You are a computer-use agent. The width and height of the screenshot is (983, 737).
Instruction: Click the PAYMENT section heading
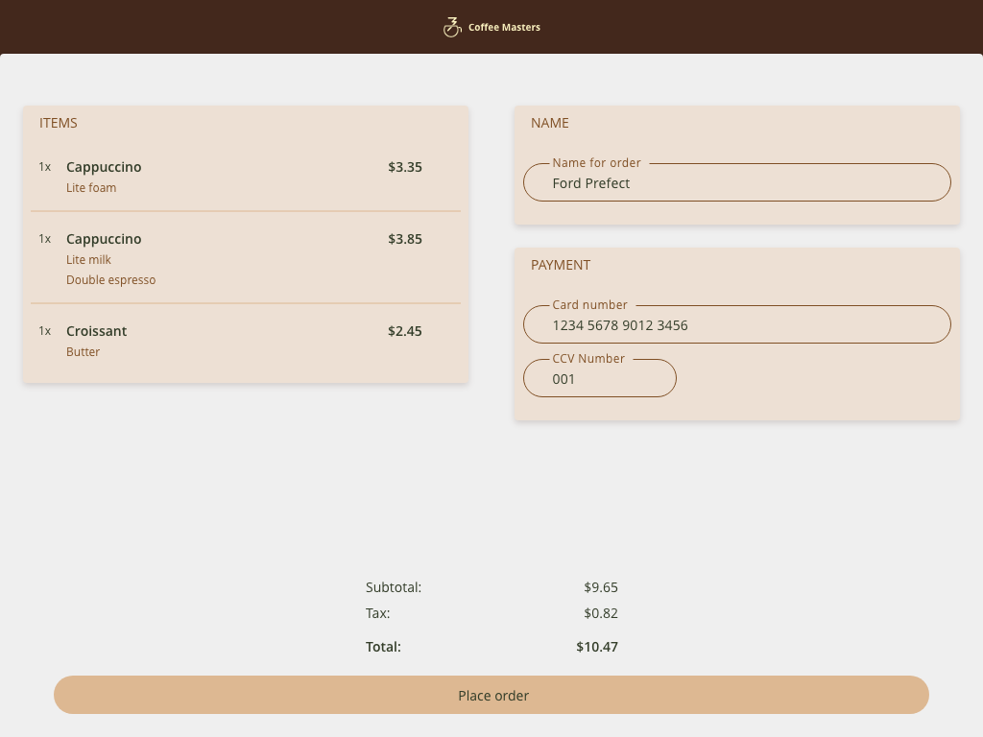pyautogui.click(x=561, y=265)
